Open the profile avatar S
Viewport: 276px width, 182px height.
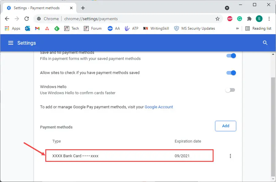coord(259,19)
